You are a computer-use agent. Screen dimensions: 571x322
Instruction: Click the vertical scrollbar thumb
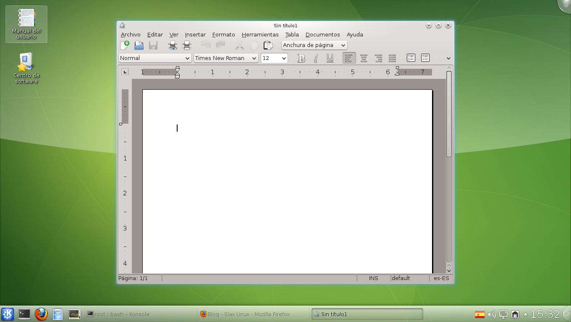pos(449,114)
